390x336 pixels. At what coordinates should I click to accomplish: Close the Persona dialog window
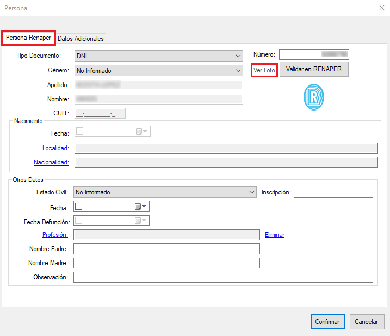[x=381, y=8]
